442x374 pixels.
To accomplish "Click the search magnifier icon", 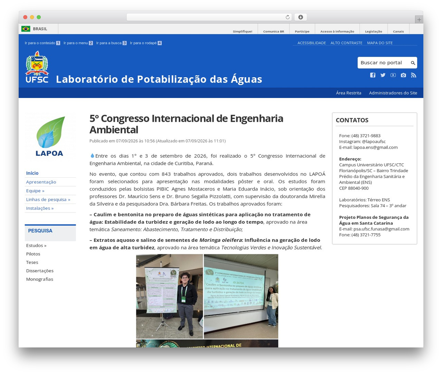I will tap(413, 63).
